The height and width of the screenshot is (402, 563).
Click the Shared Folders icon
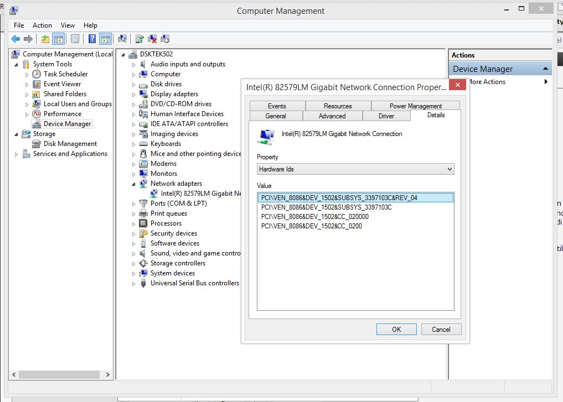click(36, 94)
